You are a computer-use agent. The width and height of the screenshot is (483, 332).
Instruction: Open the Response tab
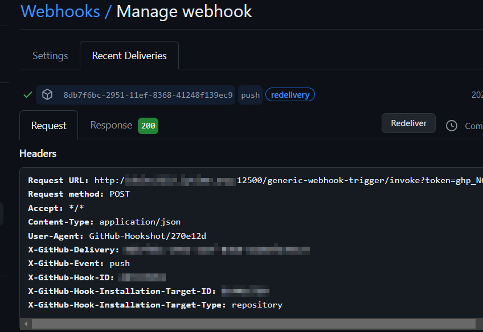coord(111,125)
